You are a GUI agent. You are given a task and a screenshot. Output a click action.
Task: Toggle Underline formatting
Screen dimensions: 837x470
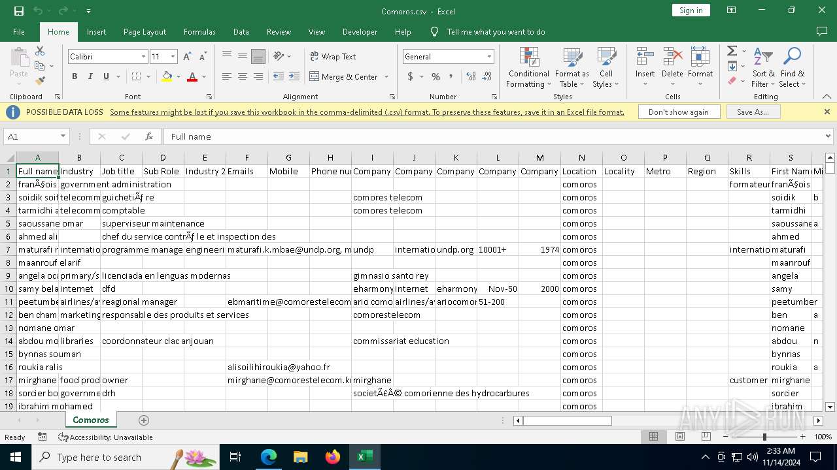(106, 76)
